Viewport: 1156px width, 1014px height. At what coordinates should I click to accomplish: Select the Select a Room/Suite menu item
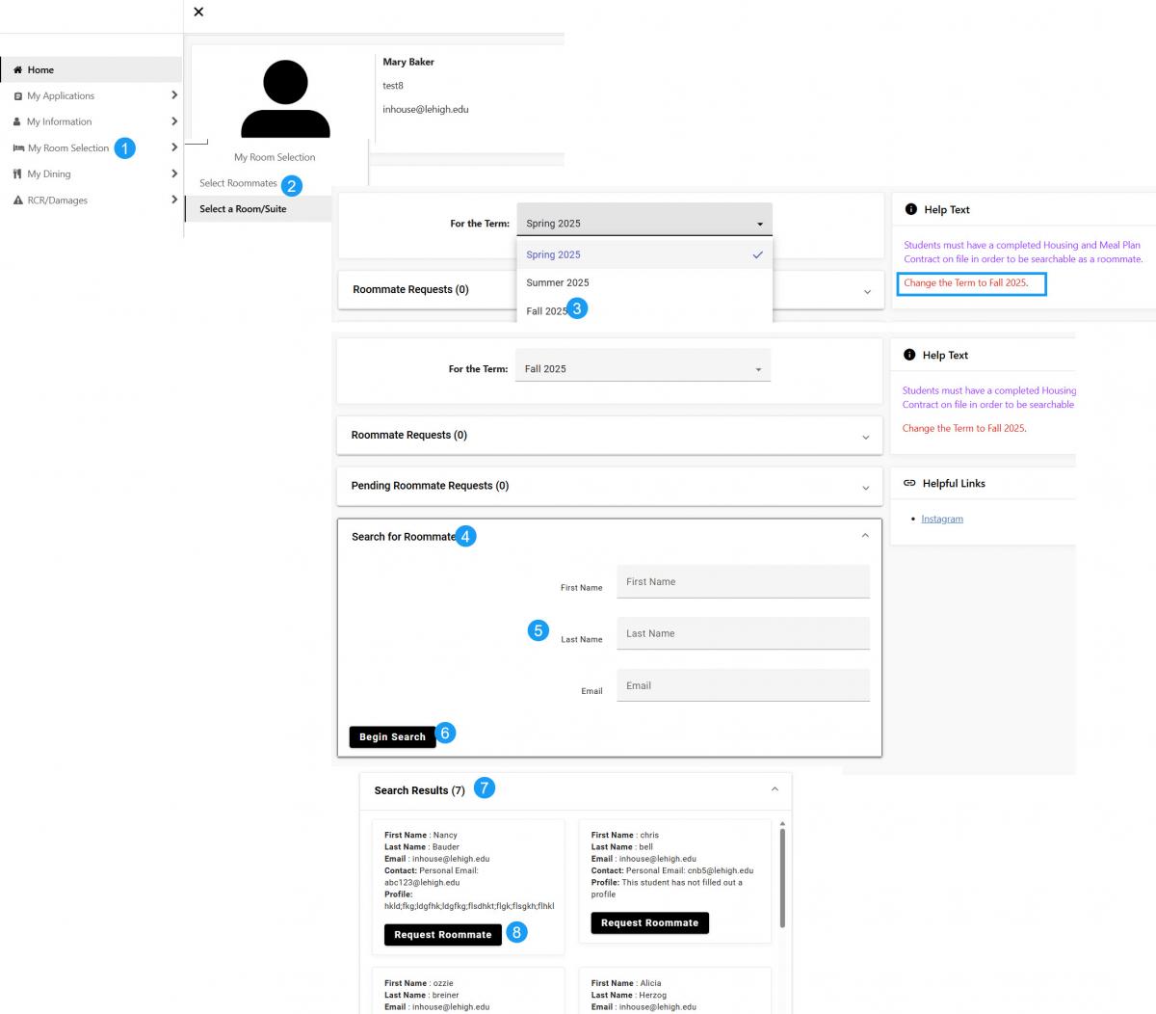[243, 209]
